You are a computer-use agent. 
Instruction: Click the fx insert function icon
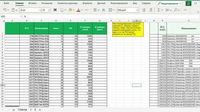pyautogui.click(x=25, y=16)
